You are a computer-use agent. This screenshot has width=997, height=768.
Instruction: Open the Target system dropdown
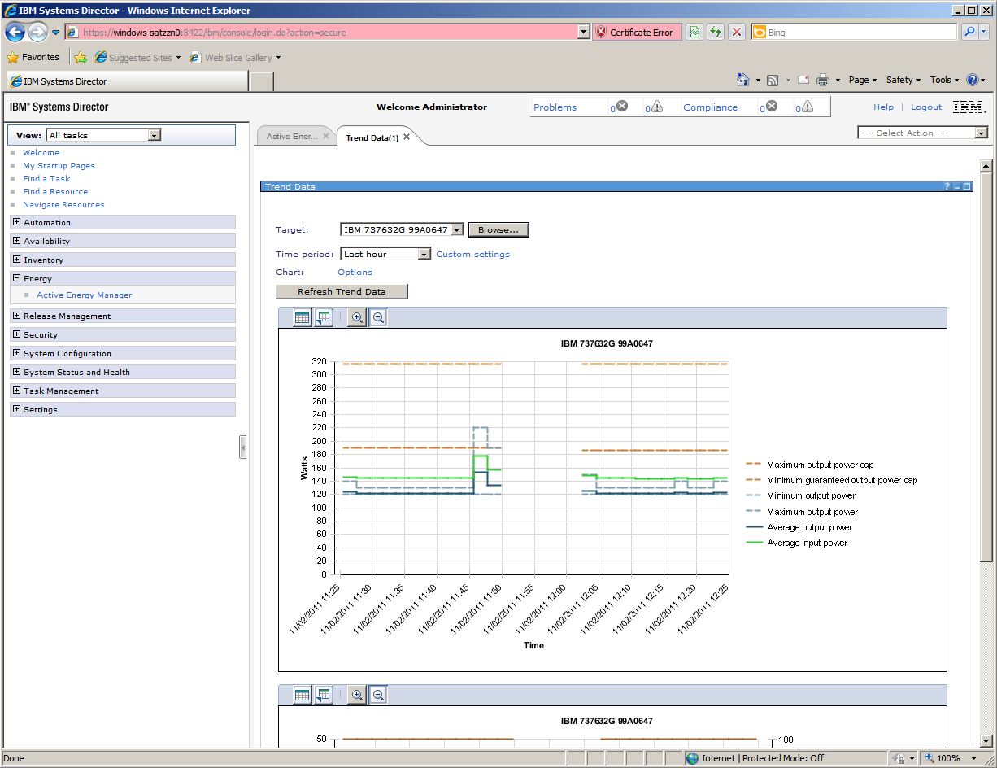point(457,230)
